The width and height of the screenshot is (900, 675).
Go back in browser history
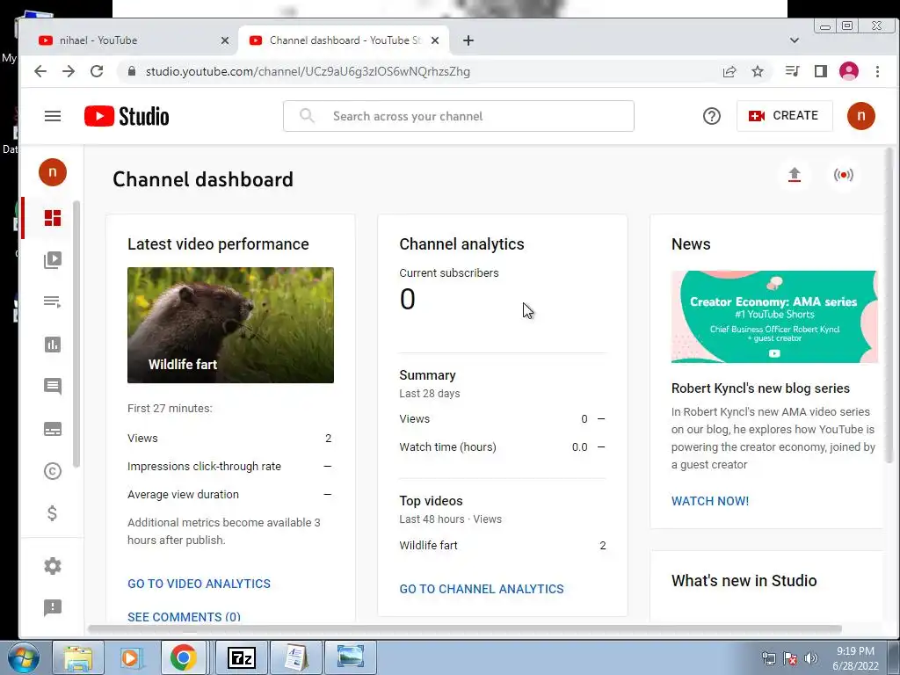coord(40,71)
